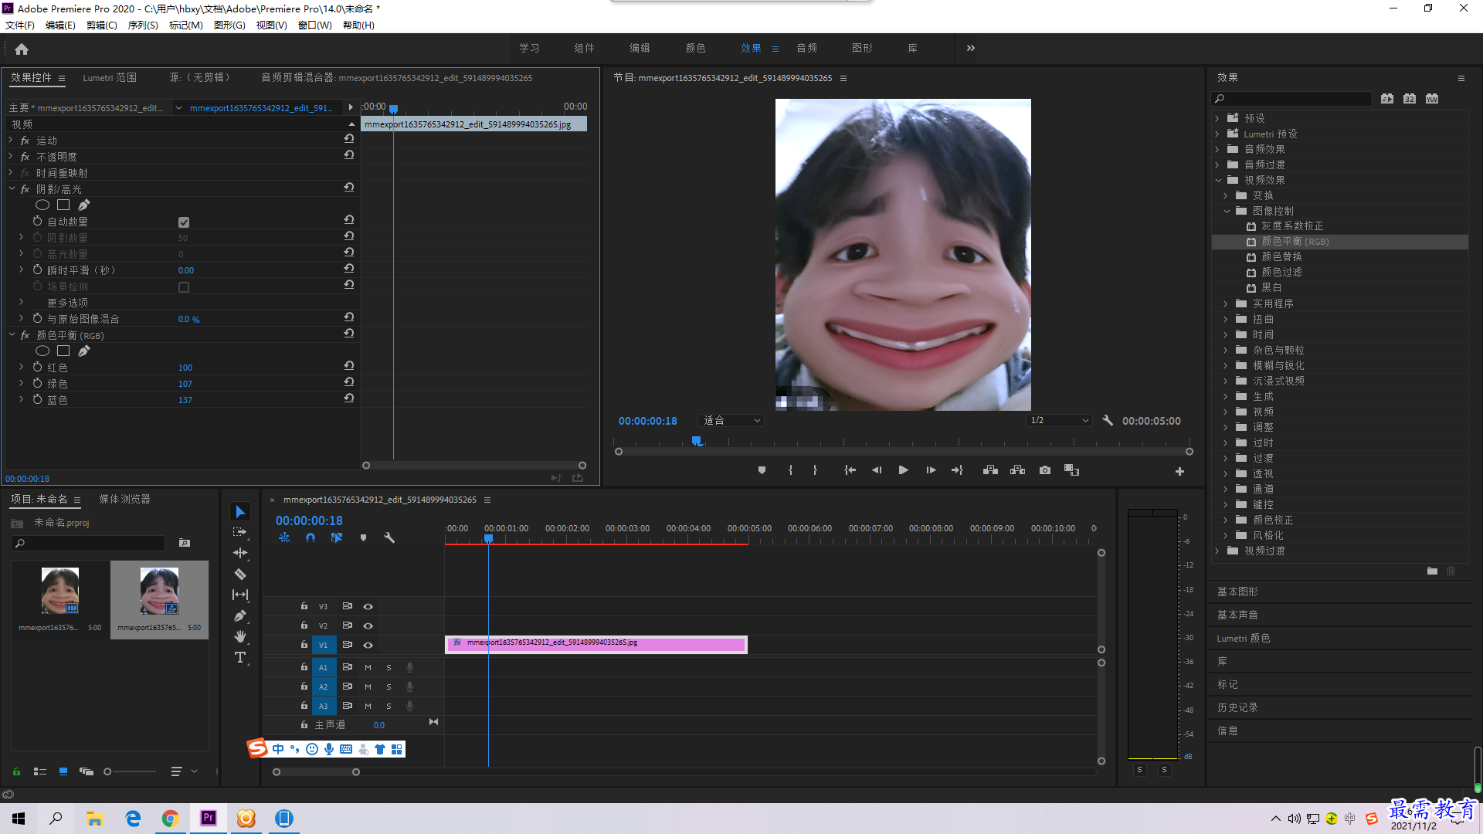Click the Home icon
Viewport: 1483px width, 834px height.
coord(22,49)
